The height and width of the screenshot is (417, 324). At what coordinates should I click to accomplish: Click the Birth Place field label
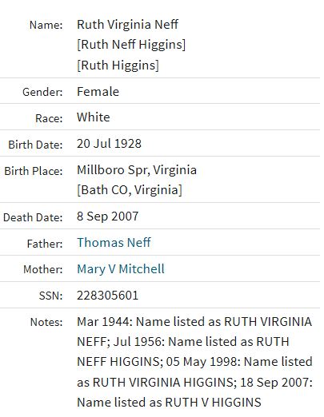point(34,171)
